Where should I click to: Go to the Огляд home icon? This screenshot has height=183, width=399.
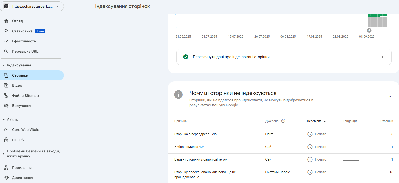coord(6,21)
